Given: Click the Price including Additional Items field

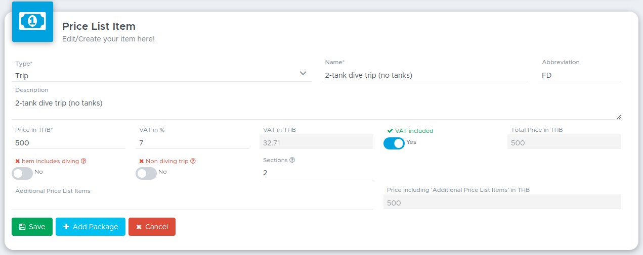Looking at the screenshot, I should point(502,202).
